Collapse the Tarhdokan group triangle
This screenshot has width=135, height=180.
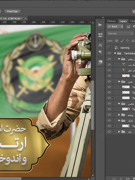coord(115,53)
